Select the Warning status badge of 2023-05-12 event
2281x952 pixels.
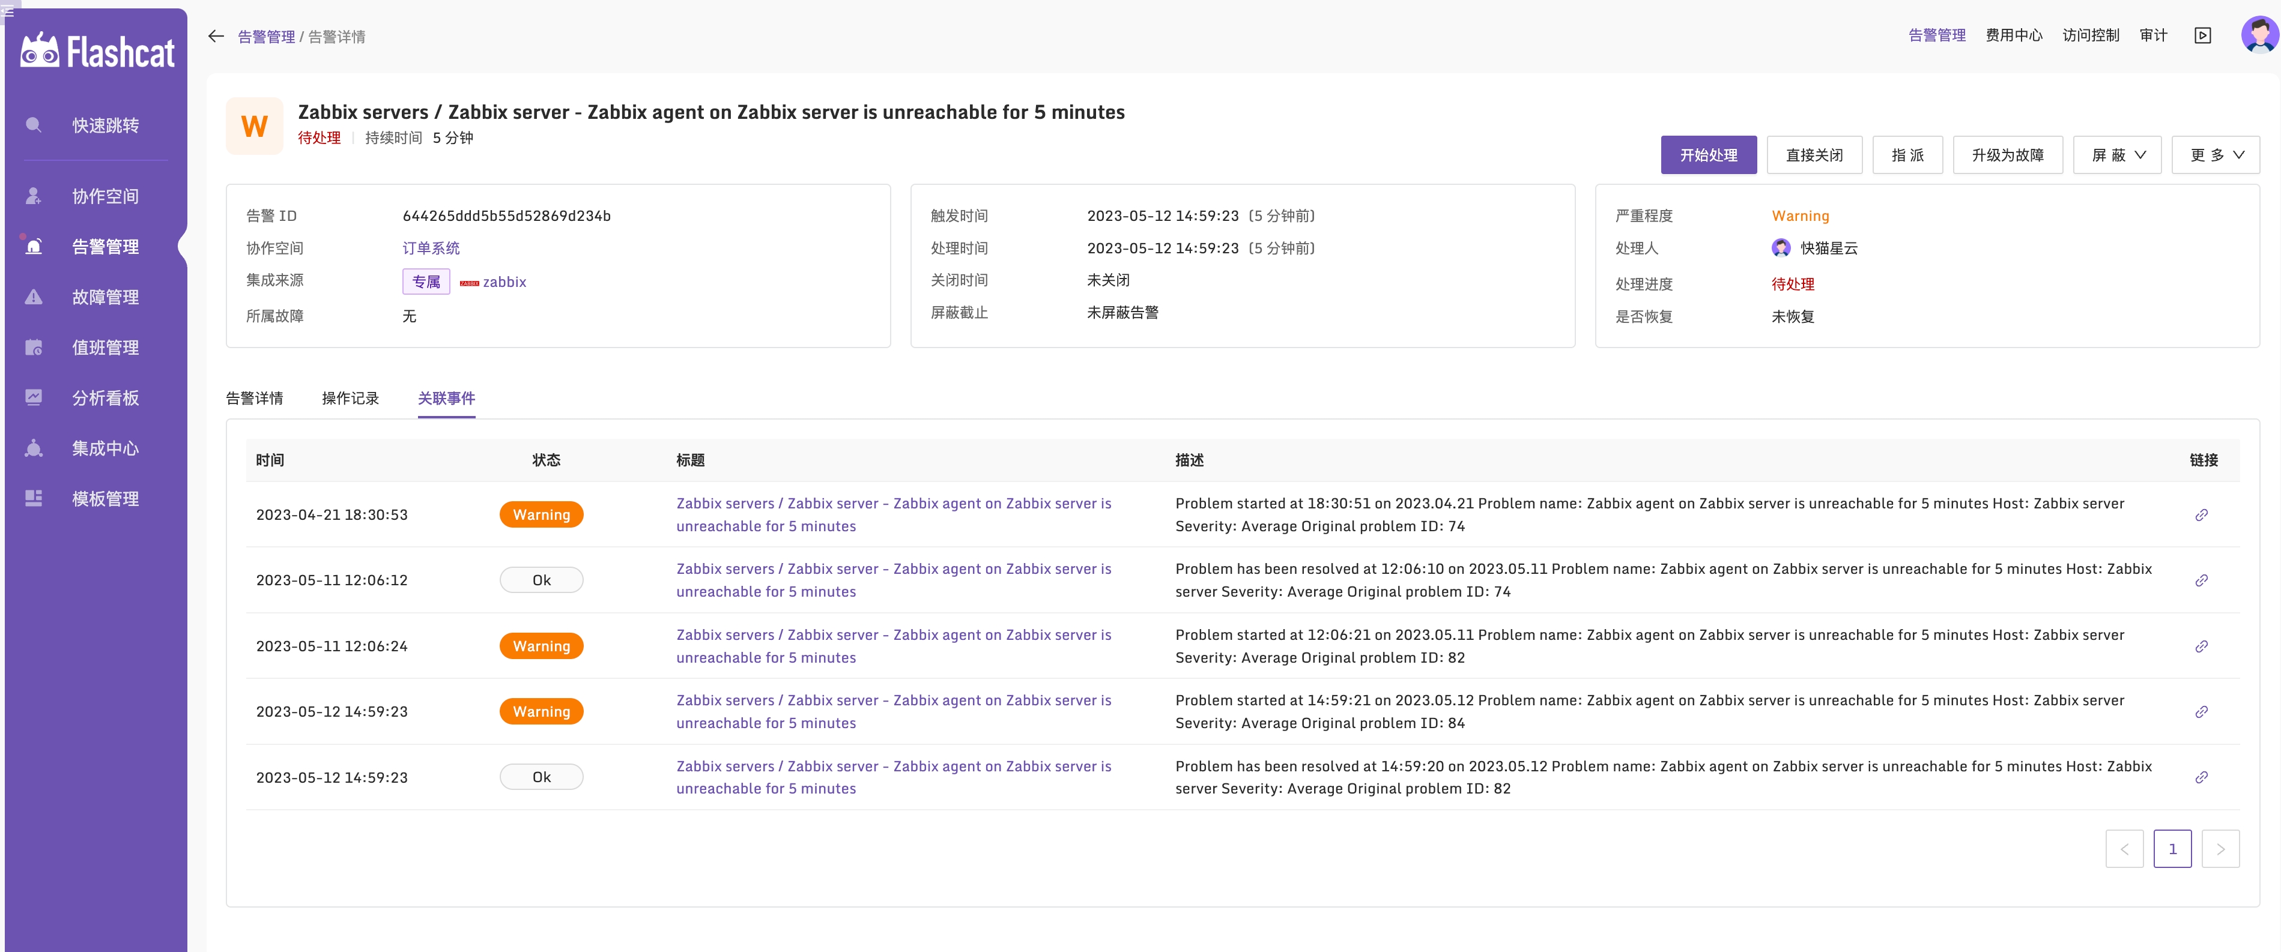click(x=541, y=711)
